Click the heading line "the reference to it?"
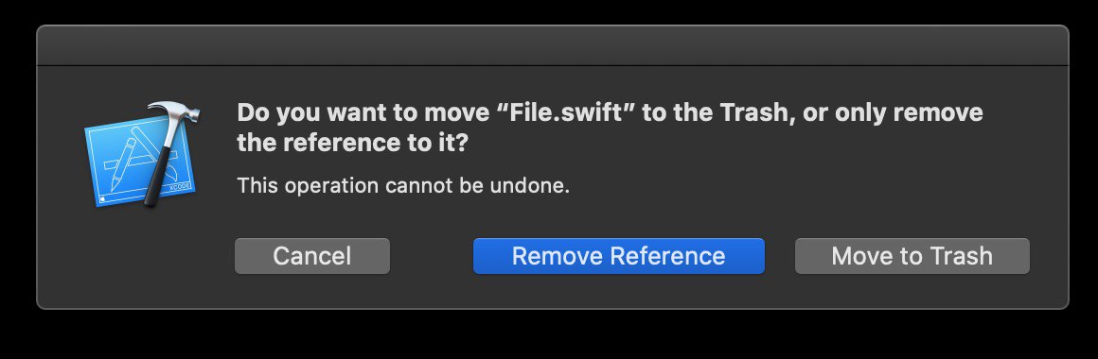The height and width of the screenshot is (359, 1098). 352,144
